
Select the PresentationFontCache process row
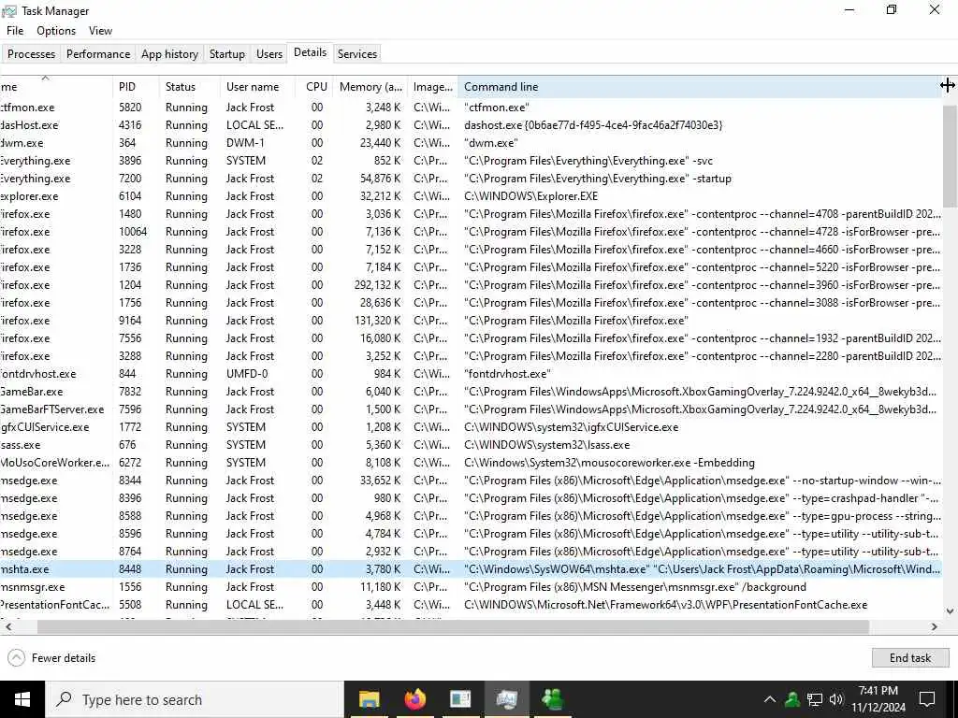pos(471,605)
